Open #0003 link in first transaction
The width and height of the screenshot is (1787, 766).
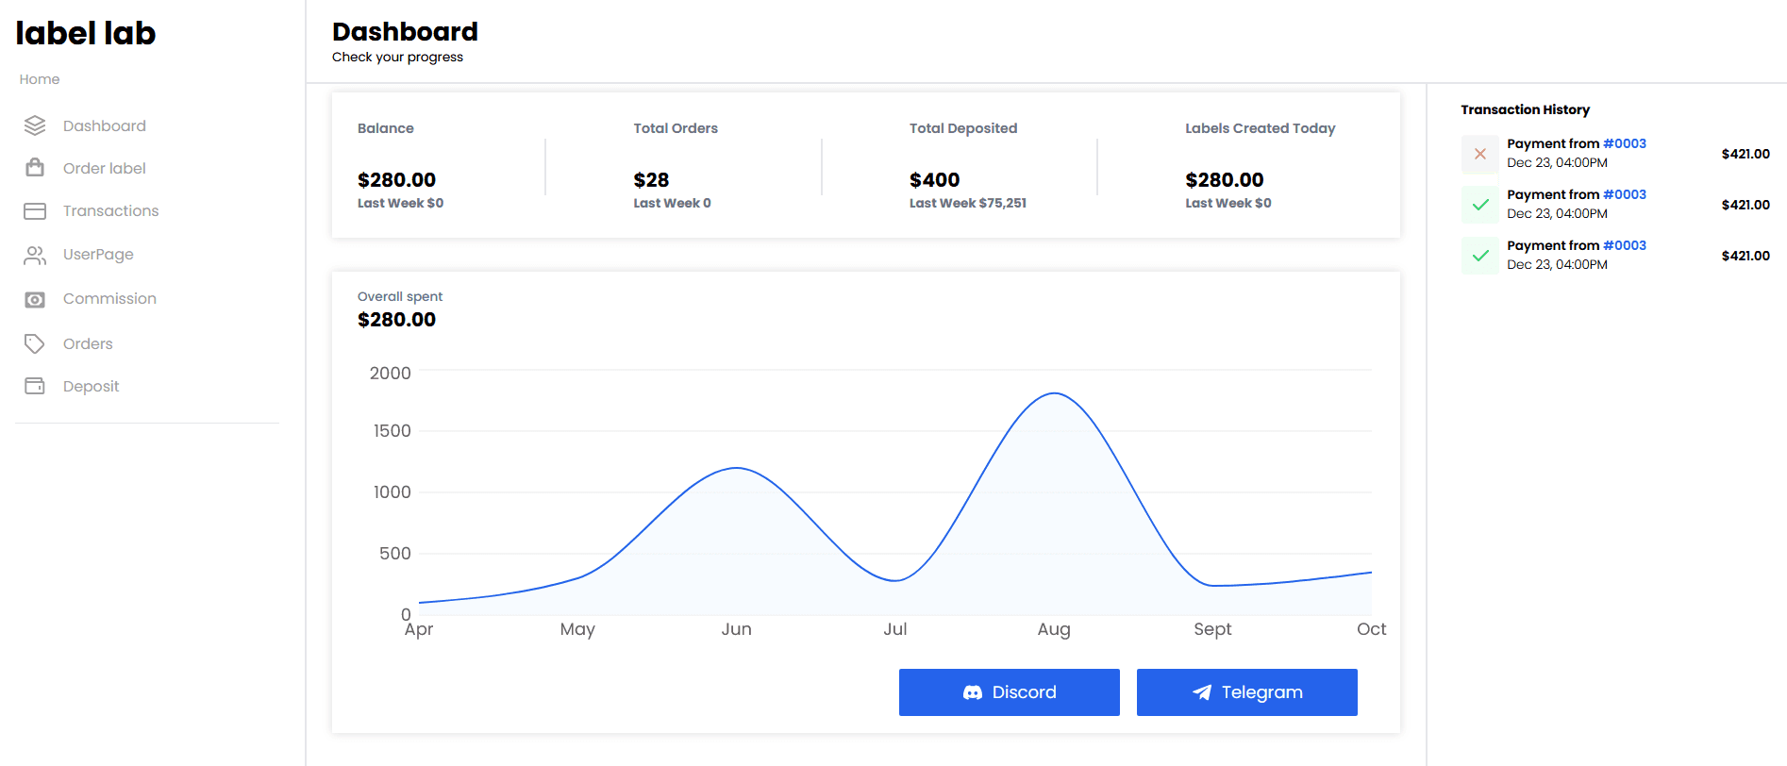[x=1624, y=143]
